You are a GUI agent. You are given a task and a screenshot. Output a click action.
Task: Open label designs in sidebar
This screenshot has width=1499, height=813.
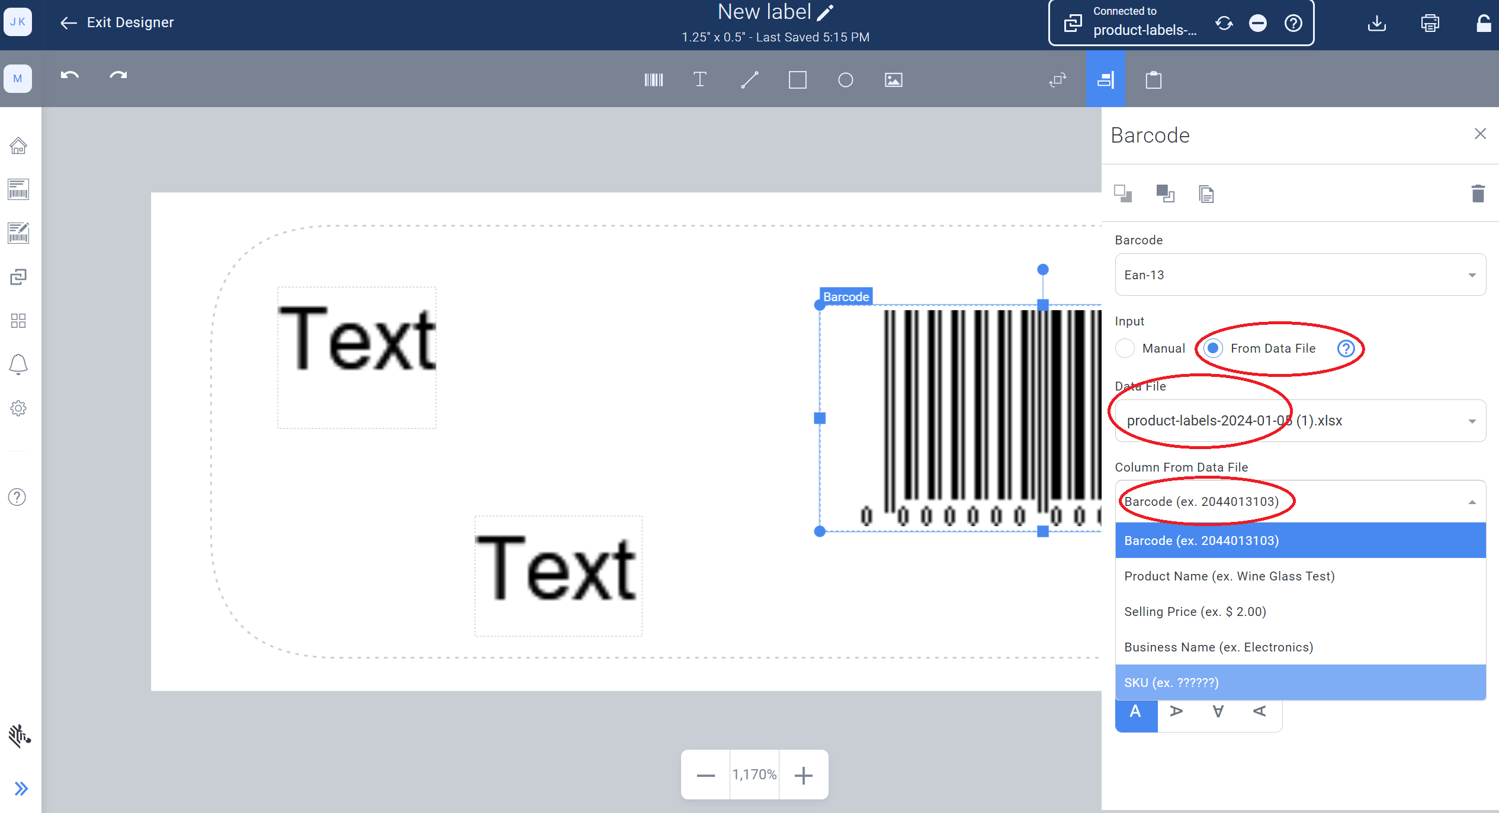(x=18, y=189)
